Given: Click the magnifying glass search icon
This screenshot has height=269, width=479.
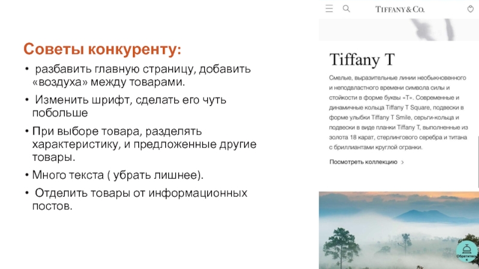Looking at the screenshot, I should 346,9.
